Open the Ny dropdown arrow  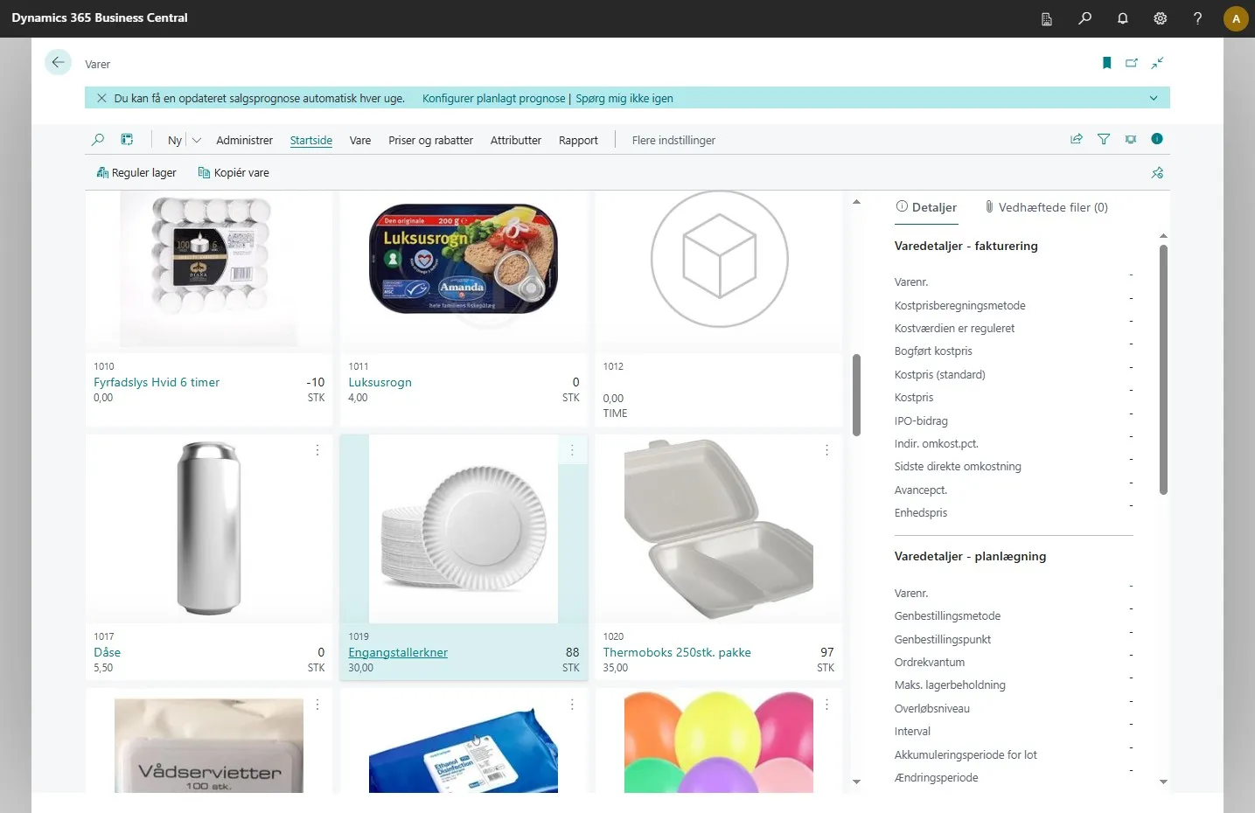[197, 141]
